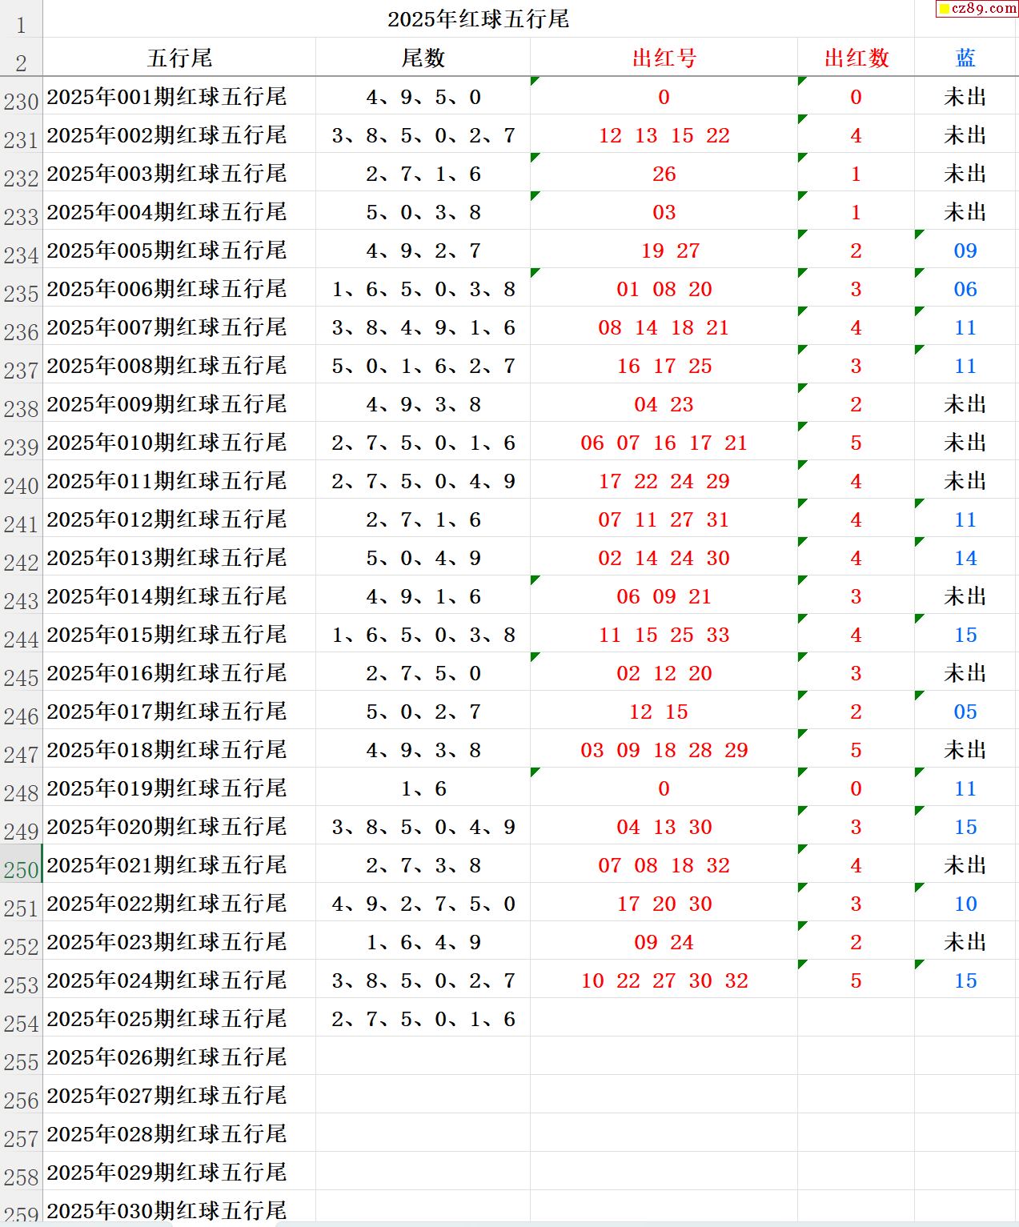Select empty 出红号 cell for period 025
This screenshot has height=1227, width=1019.
tap(664, 1018)
